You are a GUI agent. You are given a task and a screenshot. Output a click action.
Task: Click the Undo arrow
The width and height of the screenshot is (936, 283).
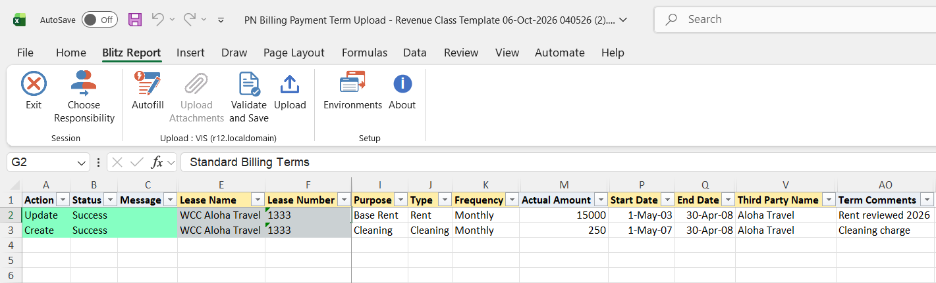click(157, 20)
